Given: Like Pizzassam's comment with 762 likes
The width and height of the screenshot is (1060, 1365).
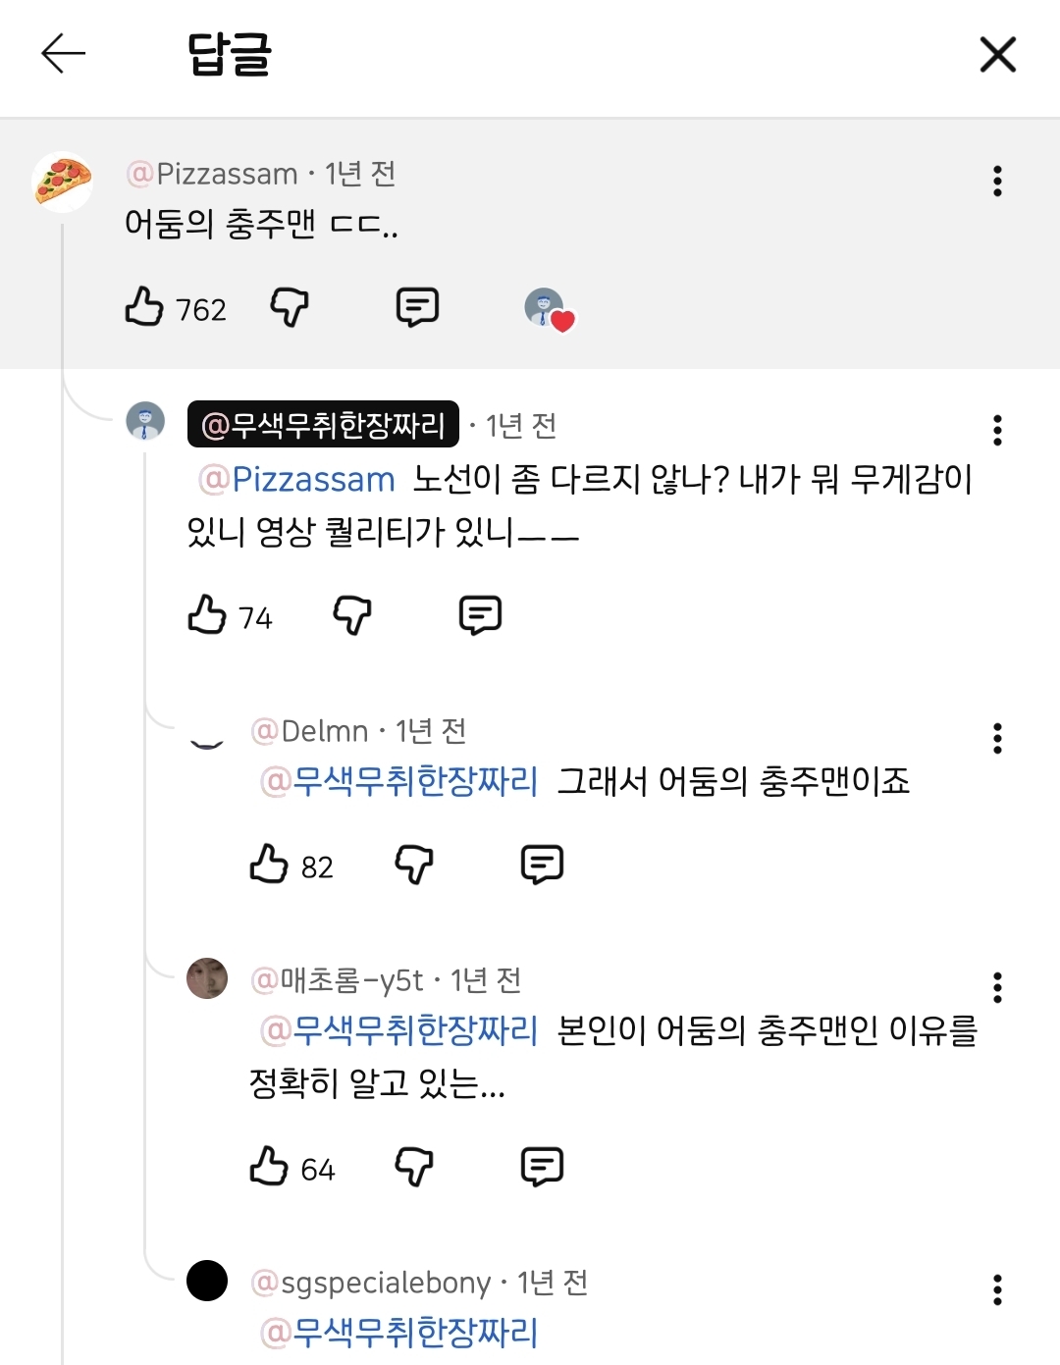Looking at the screenshot, I should coord(143,308).
